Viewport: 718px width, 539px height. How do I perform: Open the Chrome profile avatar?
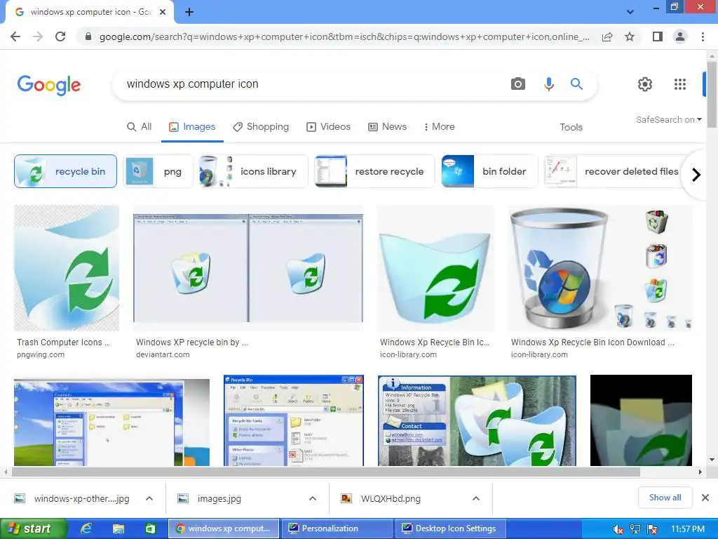[x=680, y=36]
